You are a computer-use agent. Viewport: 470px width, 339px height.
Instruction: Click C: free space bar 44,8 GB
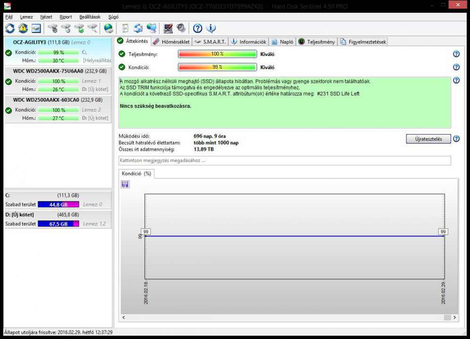coord(59,205)
